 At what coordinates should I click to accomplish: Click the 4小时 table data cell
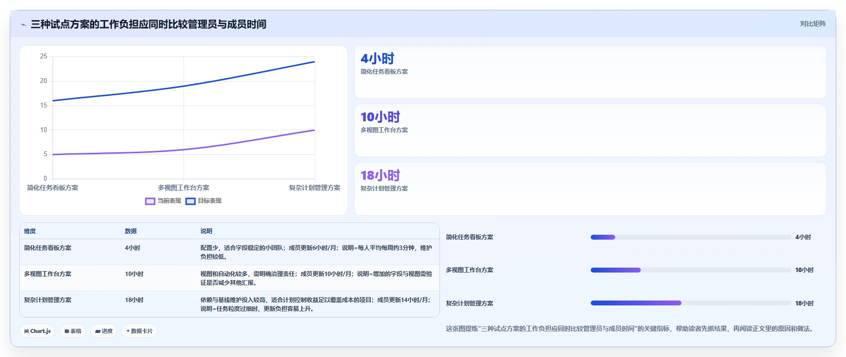pos(133,248)
